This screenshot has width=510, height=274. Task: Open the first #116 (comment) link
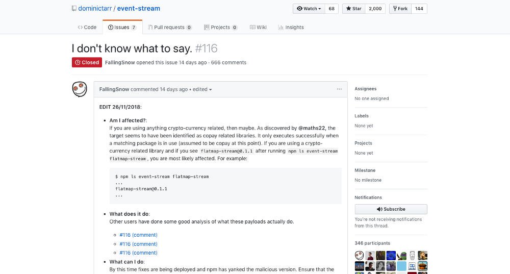tap(138, 235)
